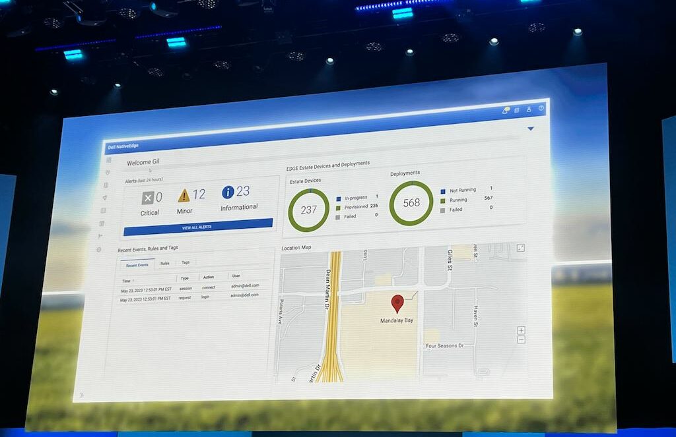The height and width of the screenshot is (437, 676).
Task: Select the 'request' type cell
Action: tap(185, 297)
